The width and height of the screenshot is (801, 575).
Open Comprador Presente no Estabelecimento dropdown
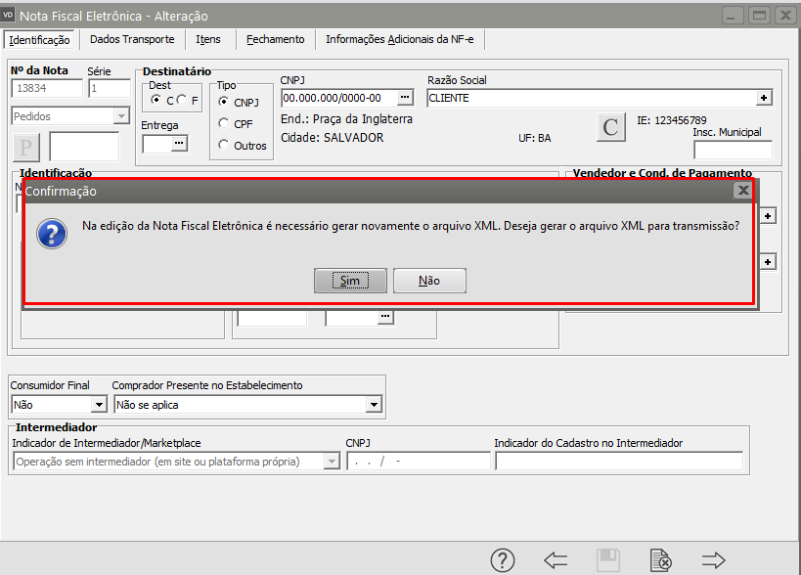(373, 404)
